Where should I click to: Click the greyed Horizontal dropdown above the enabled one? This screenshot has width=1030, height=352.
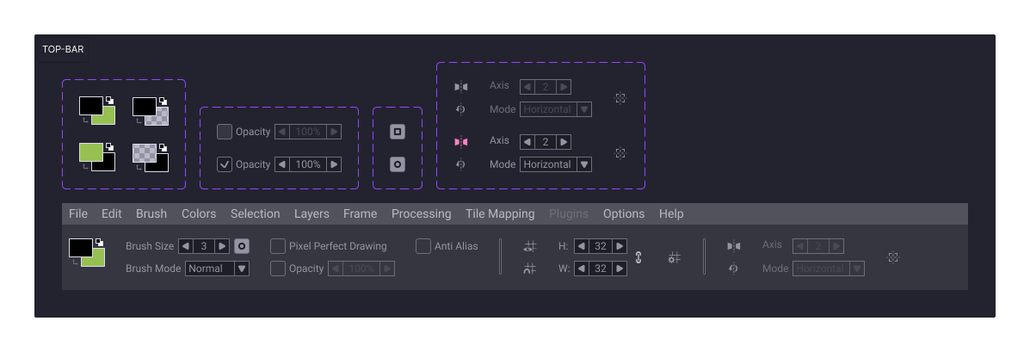(x=556, y=109)
